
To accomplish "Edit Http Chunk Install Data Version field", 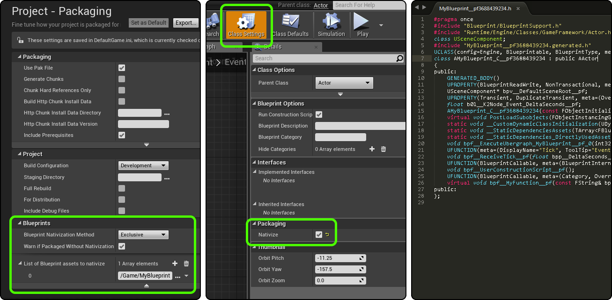I will pos(143,124).
